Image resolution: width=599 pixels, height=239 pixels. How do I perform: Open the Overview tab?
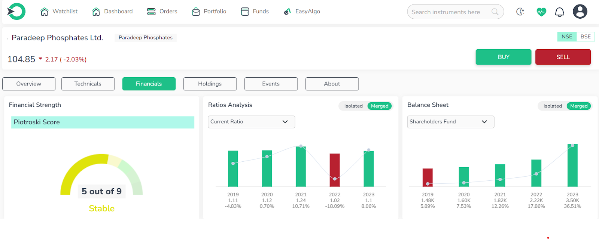[x=29, y=84]
